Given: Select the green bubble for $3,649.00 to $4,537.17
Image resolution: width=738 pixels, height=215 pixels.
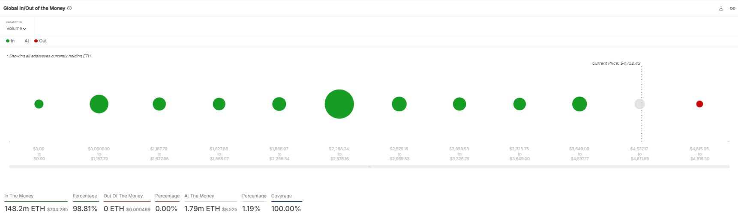Looking at the screenshot, I should pyautogui.click(x=579, y=104).
